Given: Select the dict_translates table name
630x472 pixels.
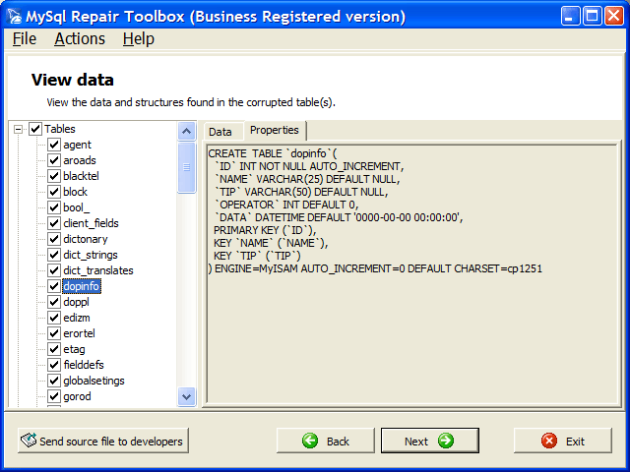Looking at the screenshot, I should (x=98, y=270).
